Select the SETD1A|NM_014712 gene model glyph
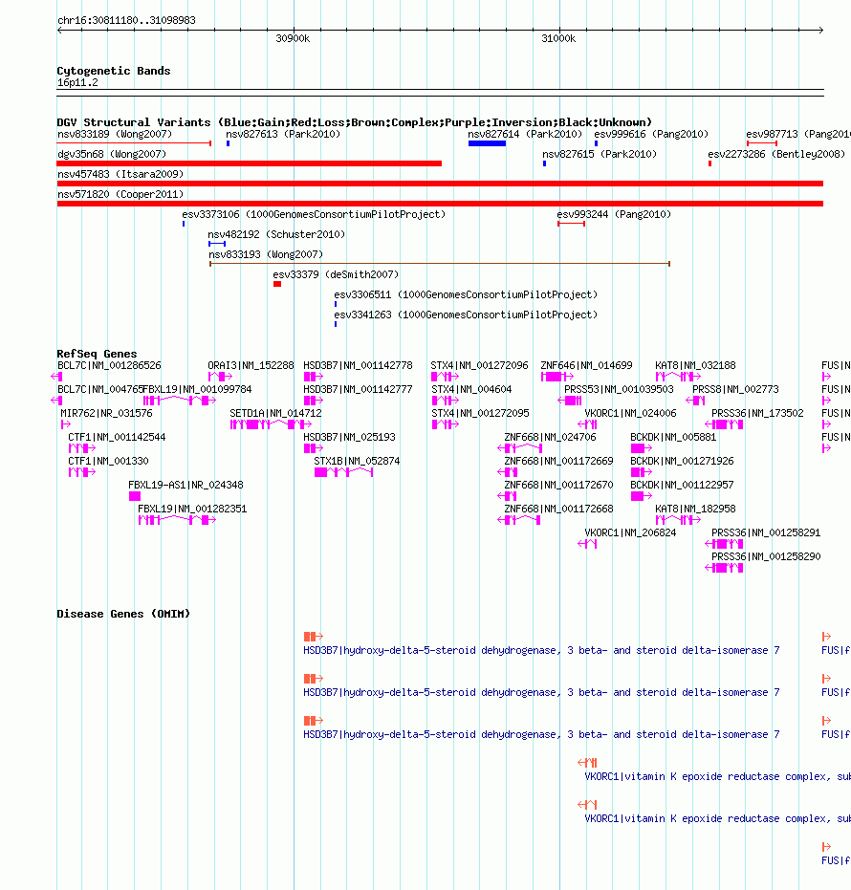 (x=271, y=424)
